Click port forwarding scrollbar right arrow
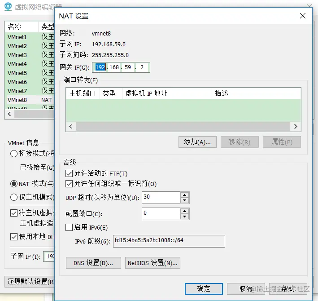The image size is (318, 301). click(296, 127)
